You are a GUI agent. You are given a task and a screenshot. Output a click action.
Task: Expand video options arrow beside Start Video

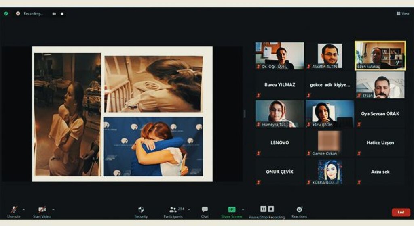point(53,209)
